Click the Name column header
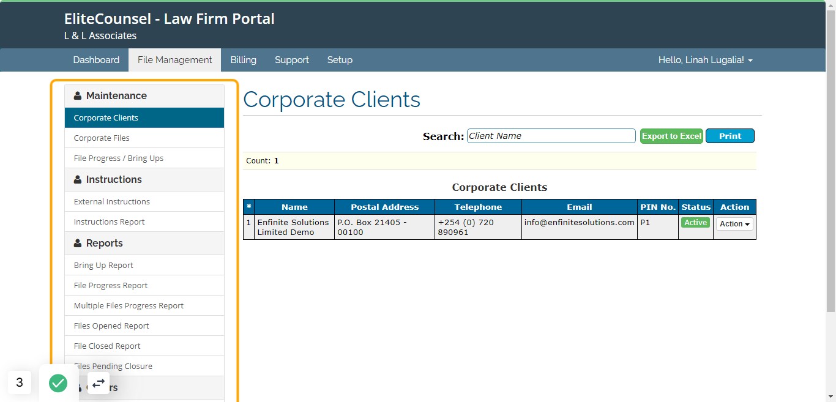Screen dimensions: 836x402 294,207
